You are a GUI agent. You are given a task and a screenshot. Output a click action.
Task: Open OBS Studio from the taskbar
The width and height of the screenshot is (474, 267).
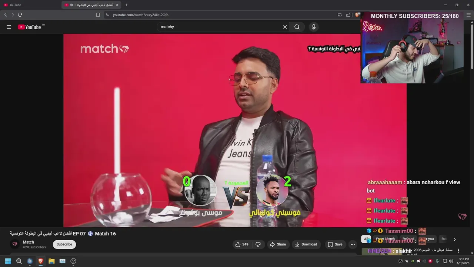pyautogui.click(x=73, y=261)
